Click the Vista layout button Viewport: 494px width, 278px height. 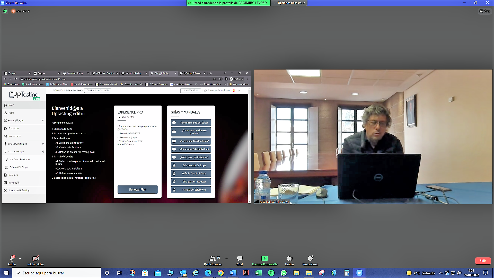(x=485, y=11)
